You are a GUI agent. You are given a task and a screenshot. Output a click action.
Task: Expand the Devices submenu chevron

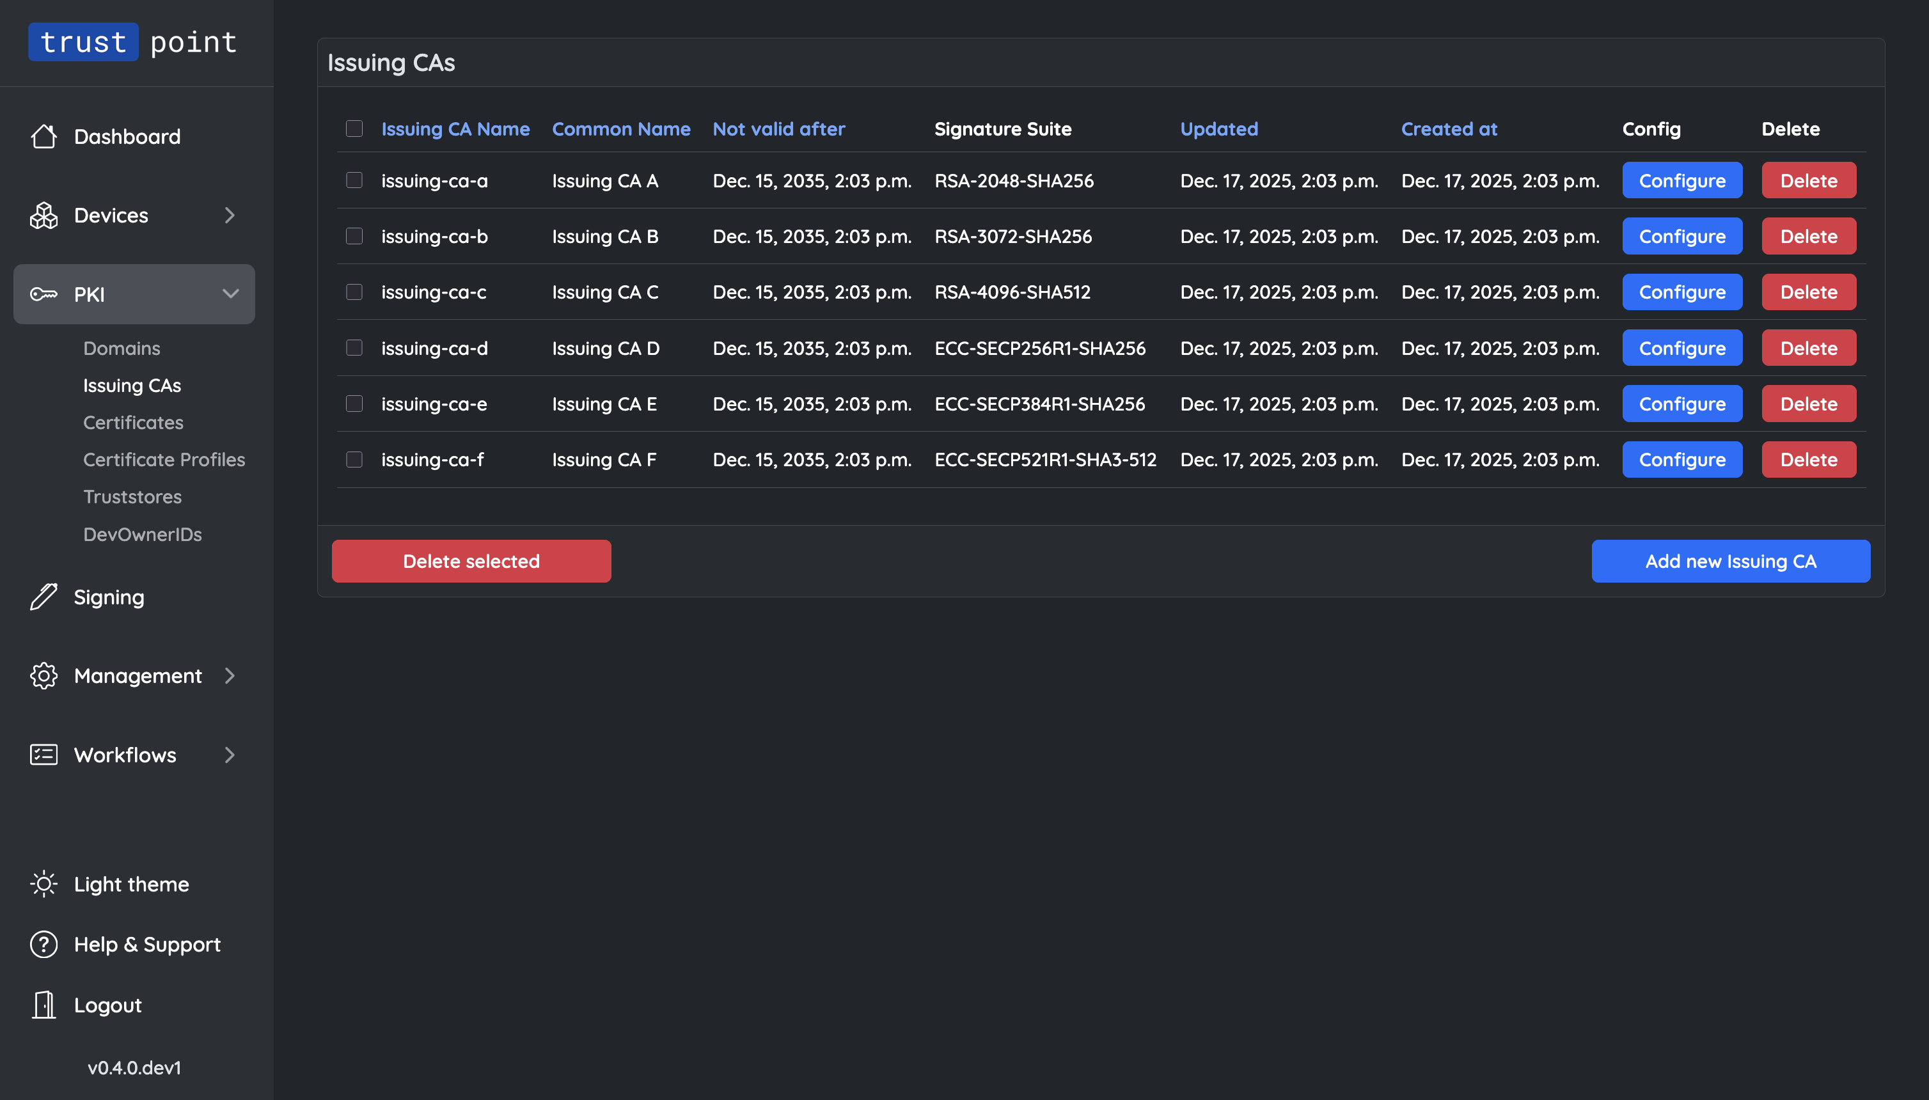230,216
